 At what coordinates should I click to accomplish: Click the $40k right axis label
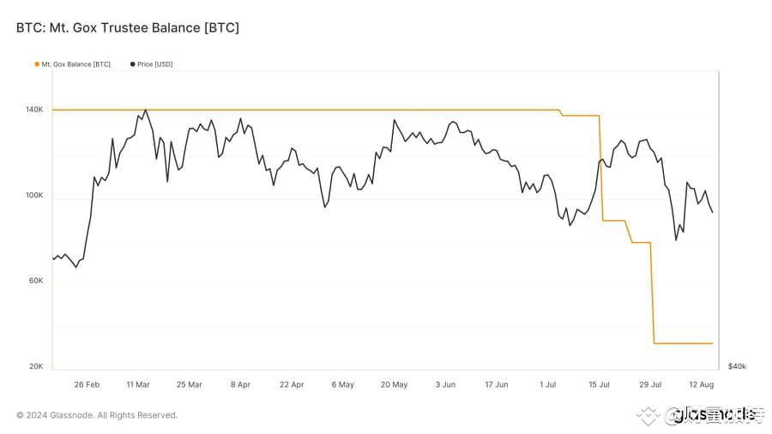tap(737, 366)
